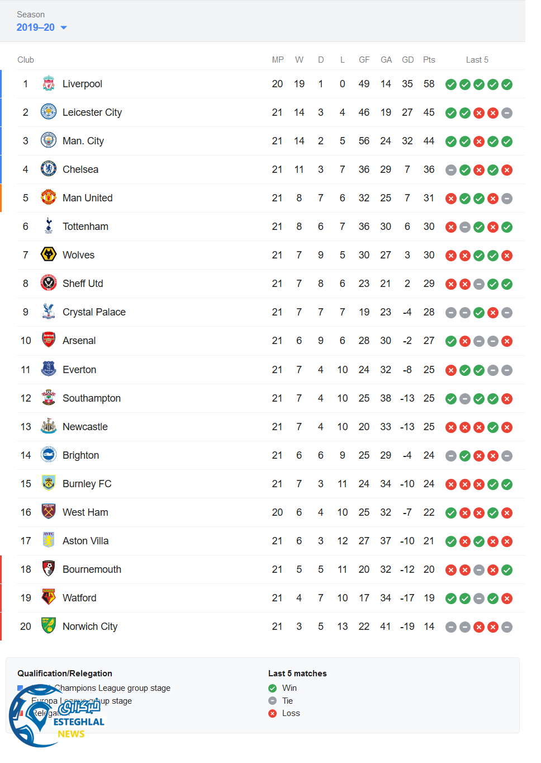Click the blue Champions League legend swatch
The image size is (541, 763).
coord(20,688)
